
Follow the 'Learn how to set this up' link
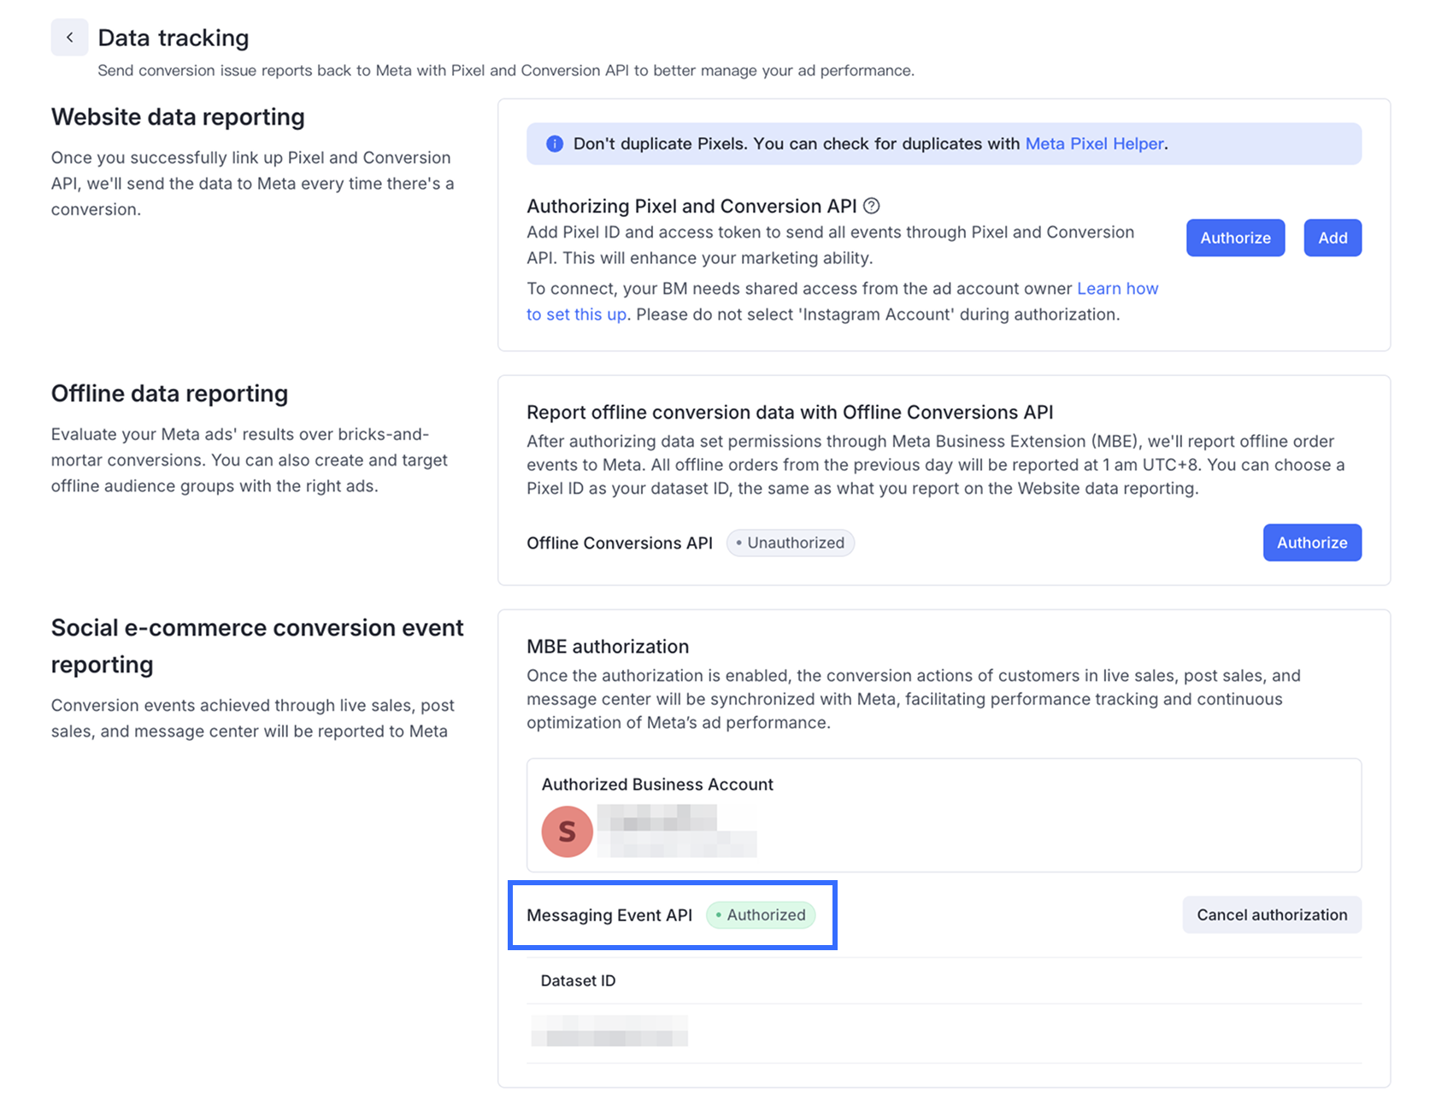[x=842, y=302]
